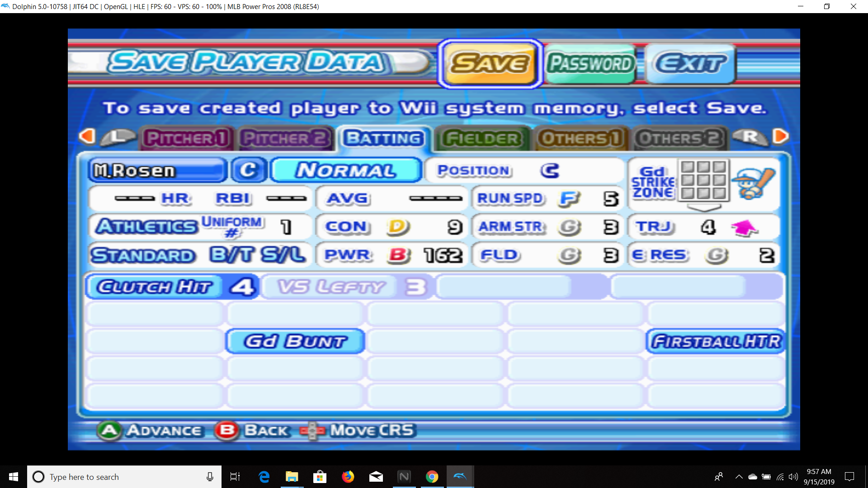Viewport: 868px width, 488px height.
Task: Click the B/T S/L value
Action: (x=257, y=255)
